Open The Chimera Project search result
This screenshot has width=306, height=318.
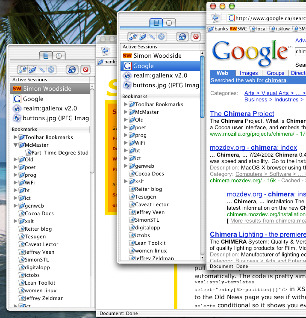(x=242, y=114)
